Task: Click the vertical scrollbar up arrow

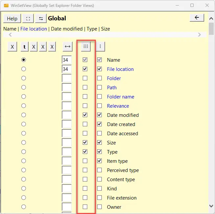Action: 211,18
